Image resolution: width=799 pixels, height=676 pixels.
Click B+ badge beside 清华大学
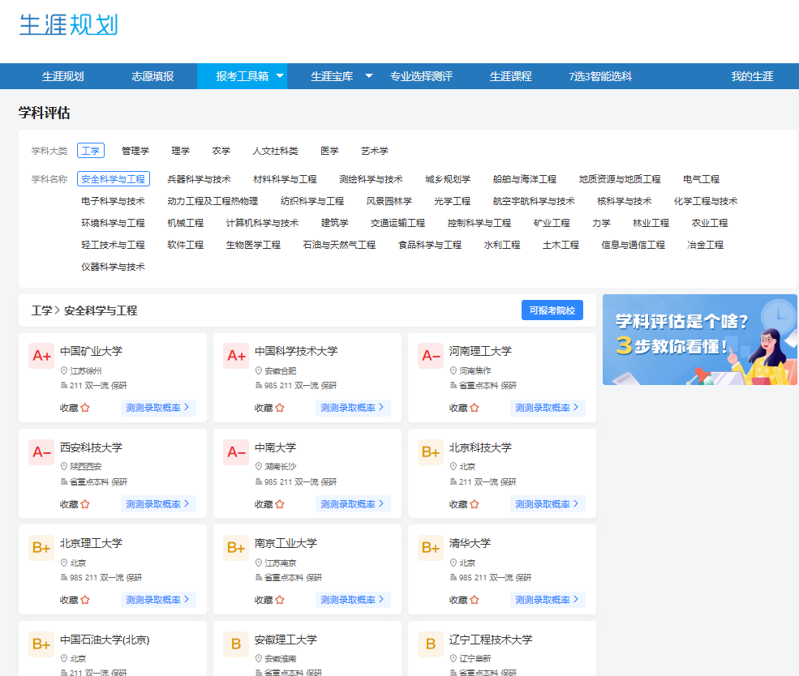tap(431, 548)
